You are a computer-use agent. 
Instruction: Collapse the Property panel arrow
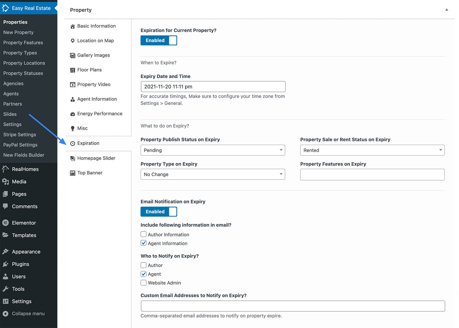pos(447,10)
